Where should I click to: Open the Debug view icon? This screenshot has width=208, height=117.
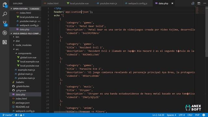5,32
